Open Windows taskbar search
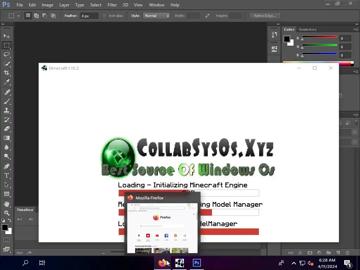Screen dimensions: 360x270 (25, 263)
